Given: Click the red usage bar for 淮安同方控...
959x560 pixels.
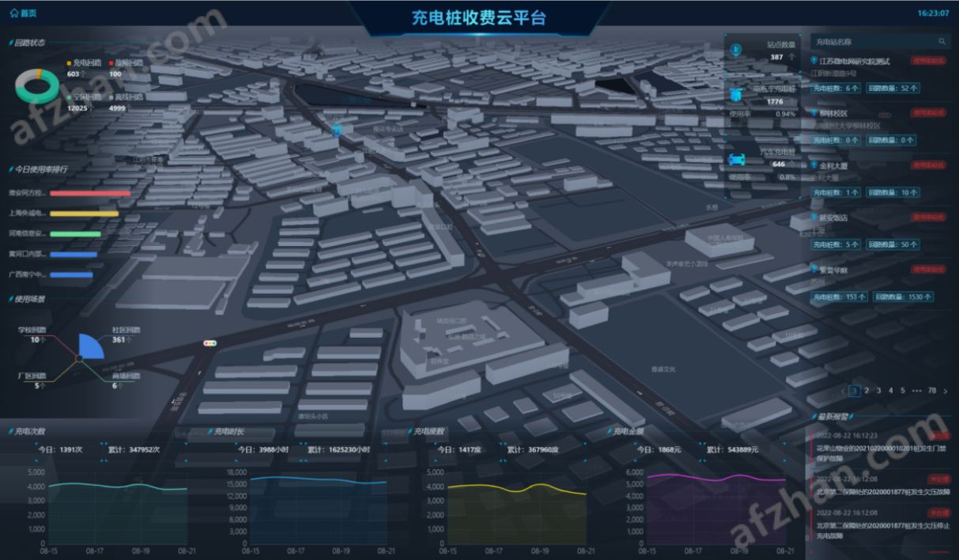Looking at the screenshot, I should tap(90, 193).
